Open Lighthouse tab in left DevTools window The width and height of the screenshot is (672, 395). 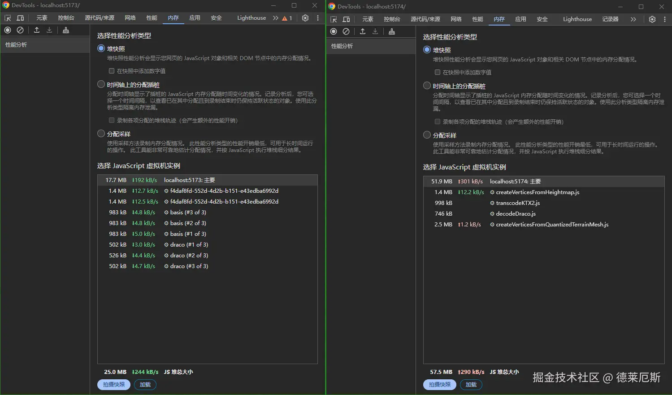tap(251, 18)
